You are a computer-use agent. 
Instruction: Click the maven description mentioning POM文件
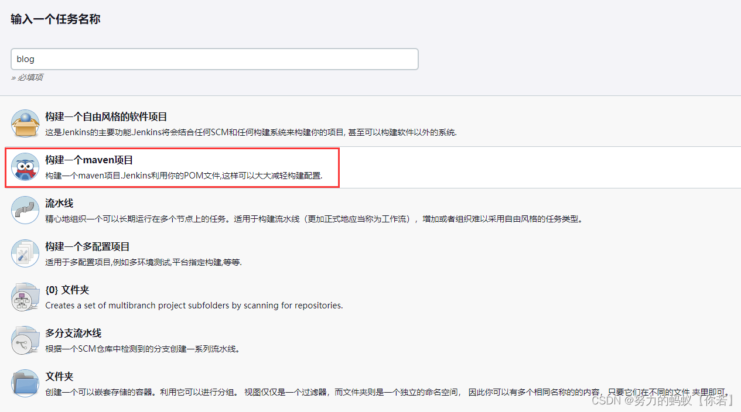[x=184, y=176]
